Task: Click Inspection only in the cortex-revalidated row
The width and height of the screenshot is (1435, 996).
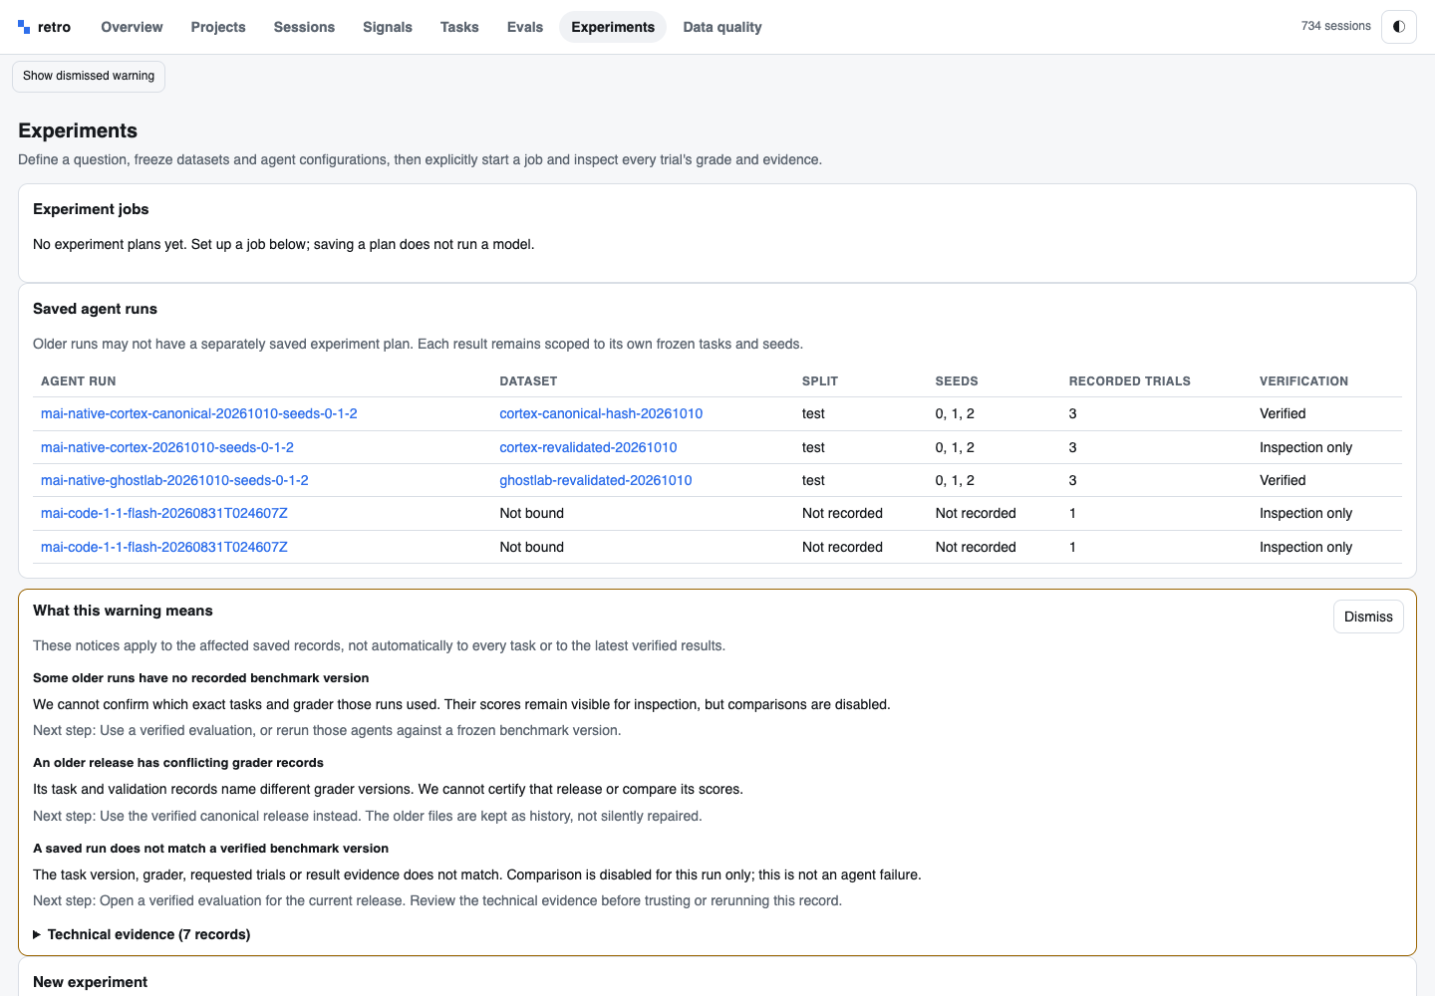Action: 1305,447
